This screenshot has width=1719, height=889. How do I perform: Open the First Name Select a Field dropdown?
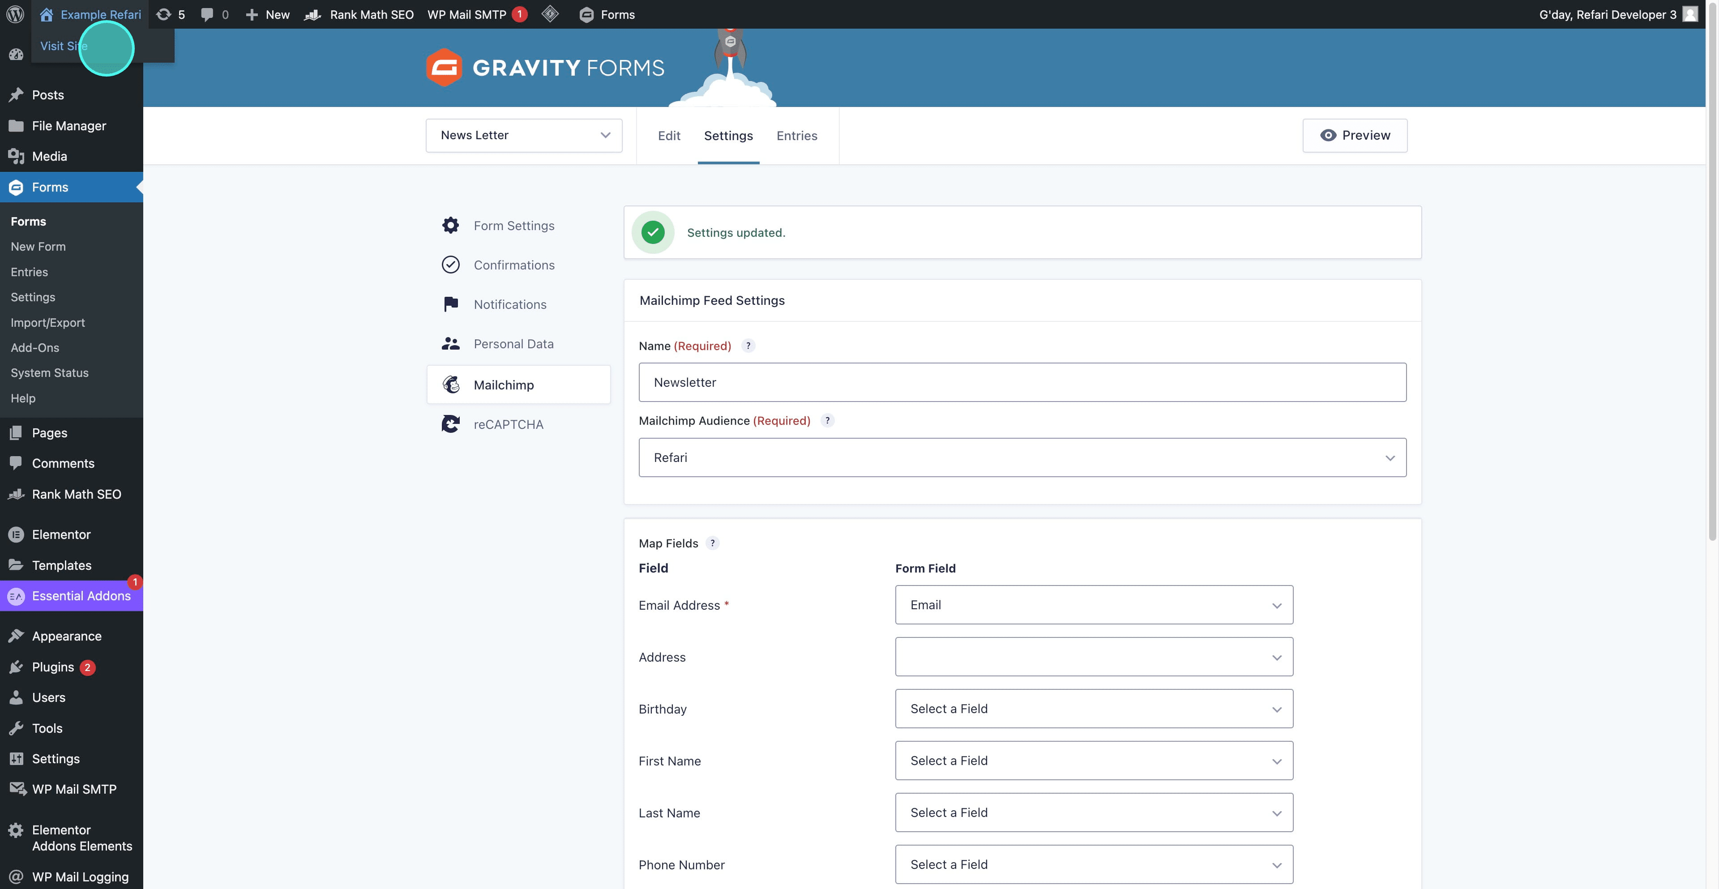[x=1094, y=761]
